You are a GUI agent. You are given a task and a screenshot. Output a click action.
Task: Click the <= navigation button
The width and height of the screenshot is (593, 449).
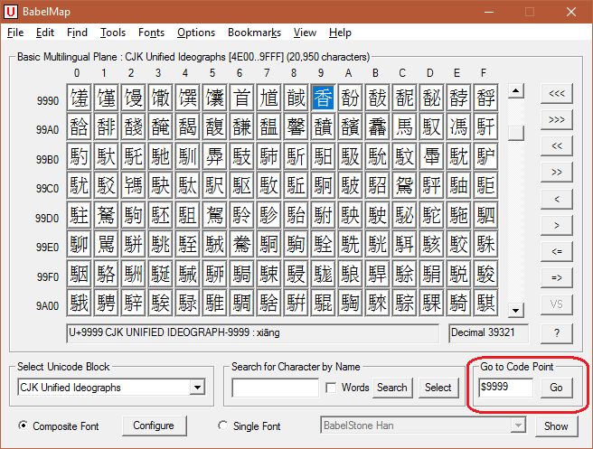pos(556,252)
